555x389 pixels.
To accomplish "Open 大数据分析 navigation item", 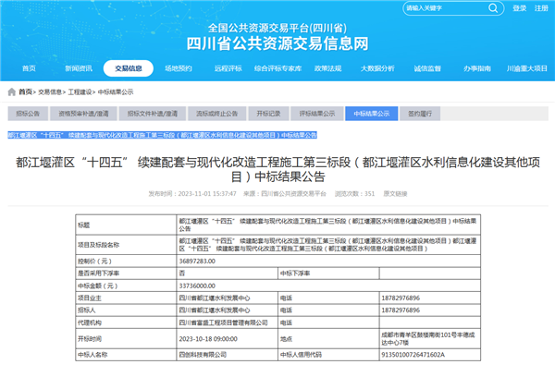I will pyautogui.click(x=377, y=68).
